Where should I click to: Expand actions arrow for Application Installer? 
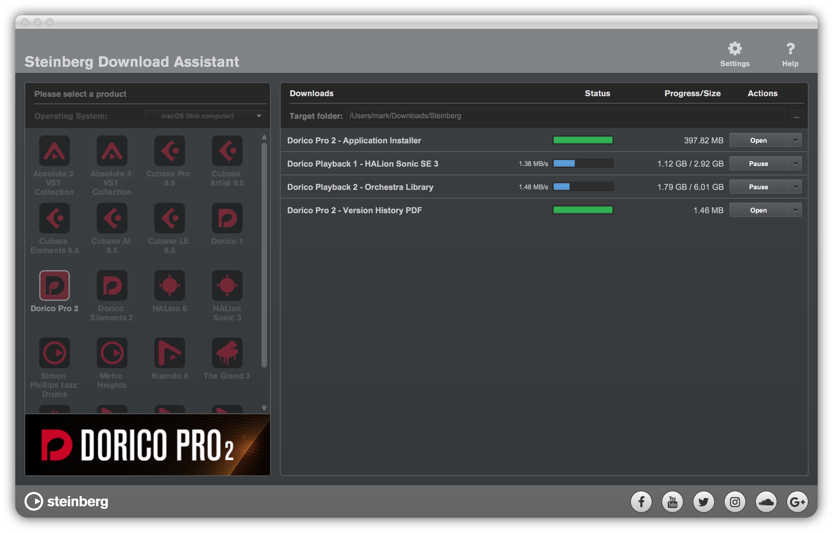pos(795,140)
